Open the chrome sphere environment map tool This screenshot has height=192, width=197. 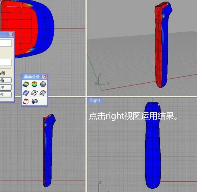pos(43,84)
